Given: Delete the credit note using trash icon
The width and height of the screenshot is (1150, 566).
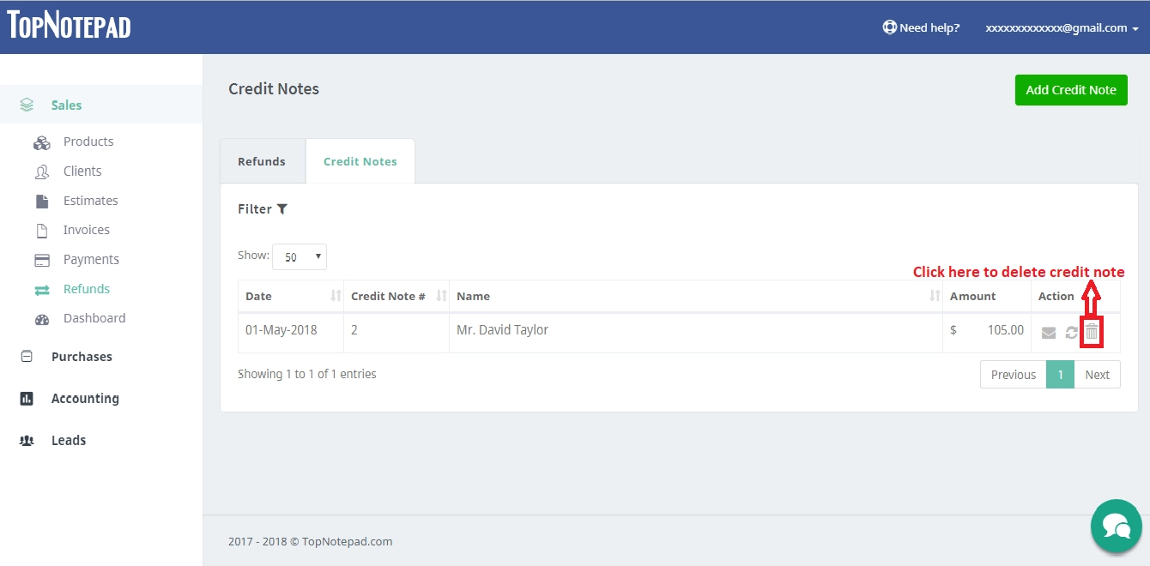Looking at the screenshot, I should pos(1092,332).
